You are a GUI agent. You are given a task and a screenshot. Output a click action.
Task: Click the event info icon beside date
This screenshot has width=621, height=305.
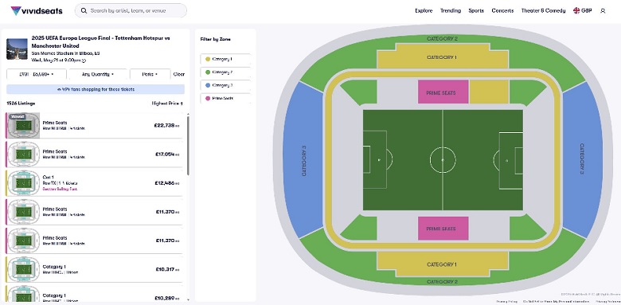[84, 61]
